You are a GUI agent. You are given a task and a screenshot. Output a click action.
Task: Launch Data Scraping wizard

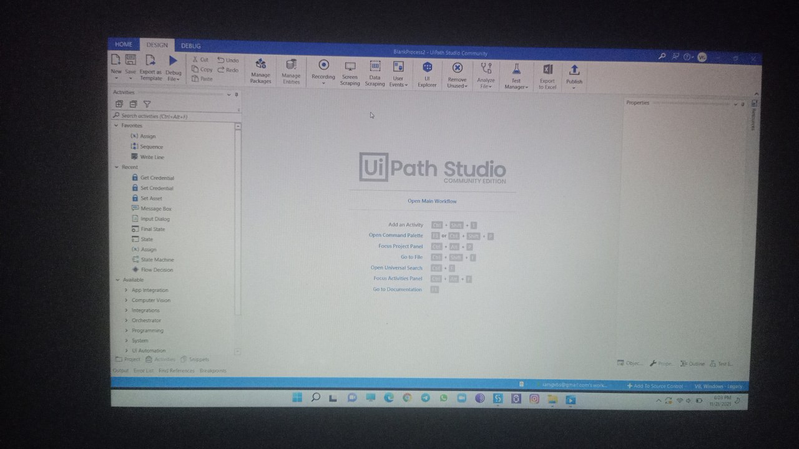(375, 74)
